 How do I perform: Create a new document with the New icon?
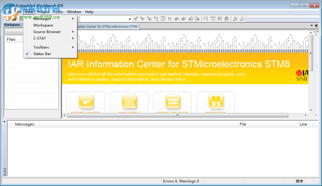click(x=7, y=18)
